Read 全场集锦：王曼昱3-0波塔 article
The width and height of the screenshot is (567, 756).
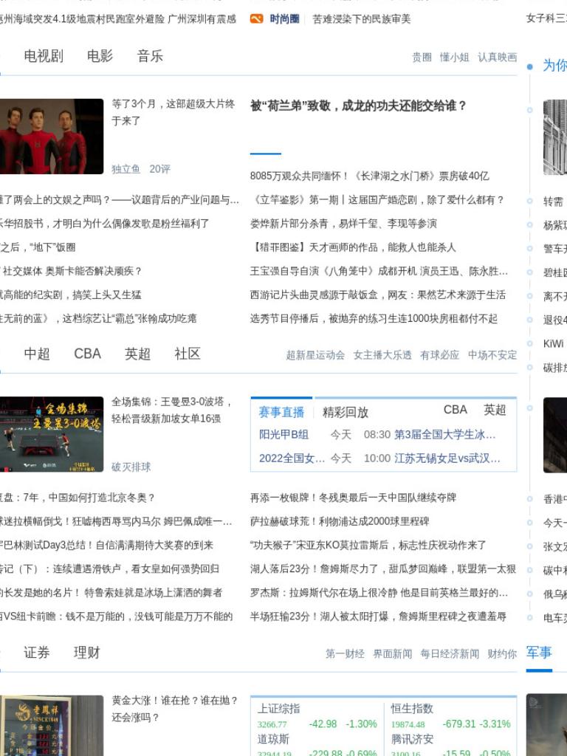pos(172,410)
